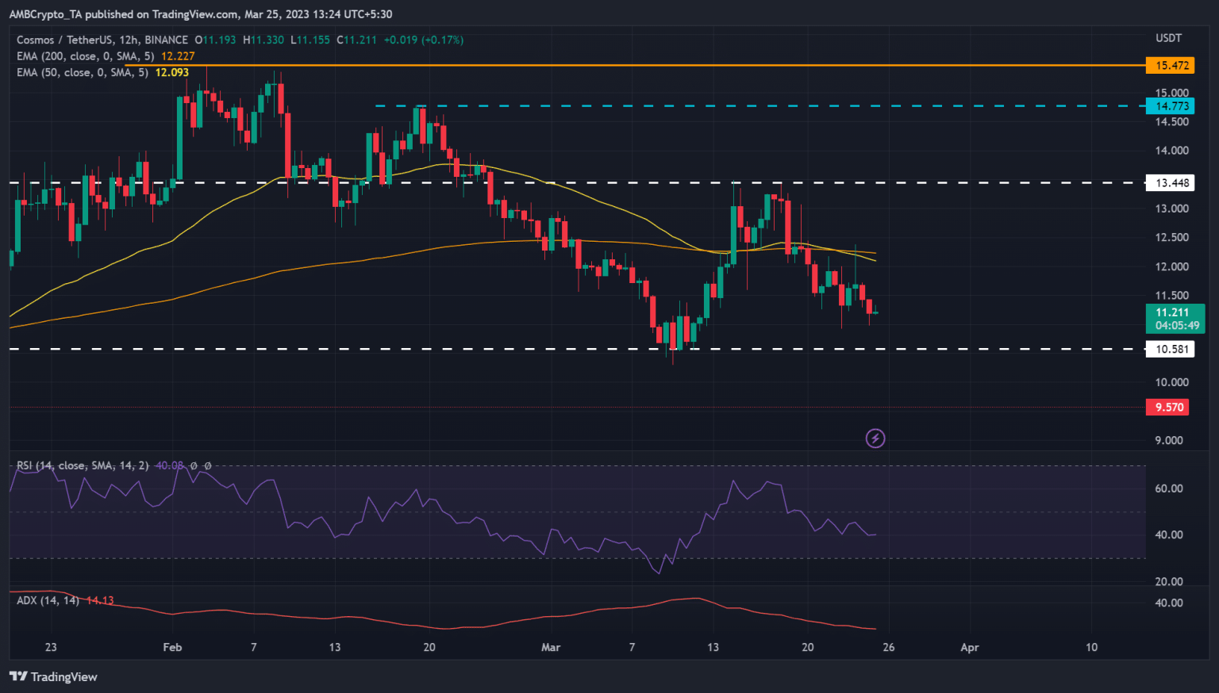Click the RSI value 40.08 readout
Image resolution: width=1219 pixels, height=693 pixels.
[x=170, y=466]
